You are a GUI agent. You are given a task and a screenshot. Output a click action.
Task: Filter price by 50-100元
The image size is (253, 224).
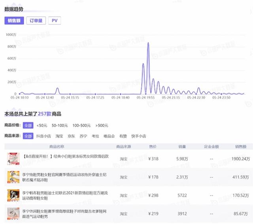point(60,125)
